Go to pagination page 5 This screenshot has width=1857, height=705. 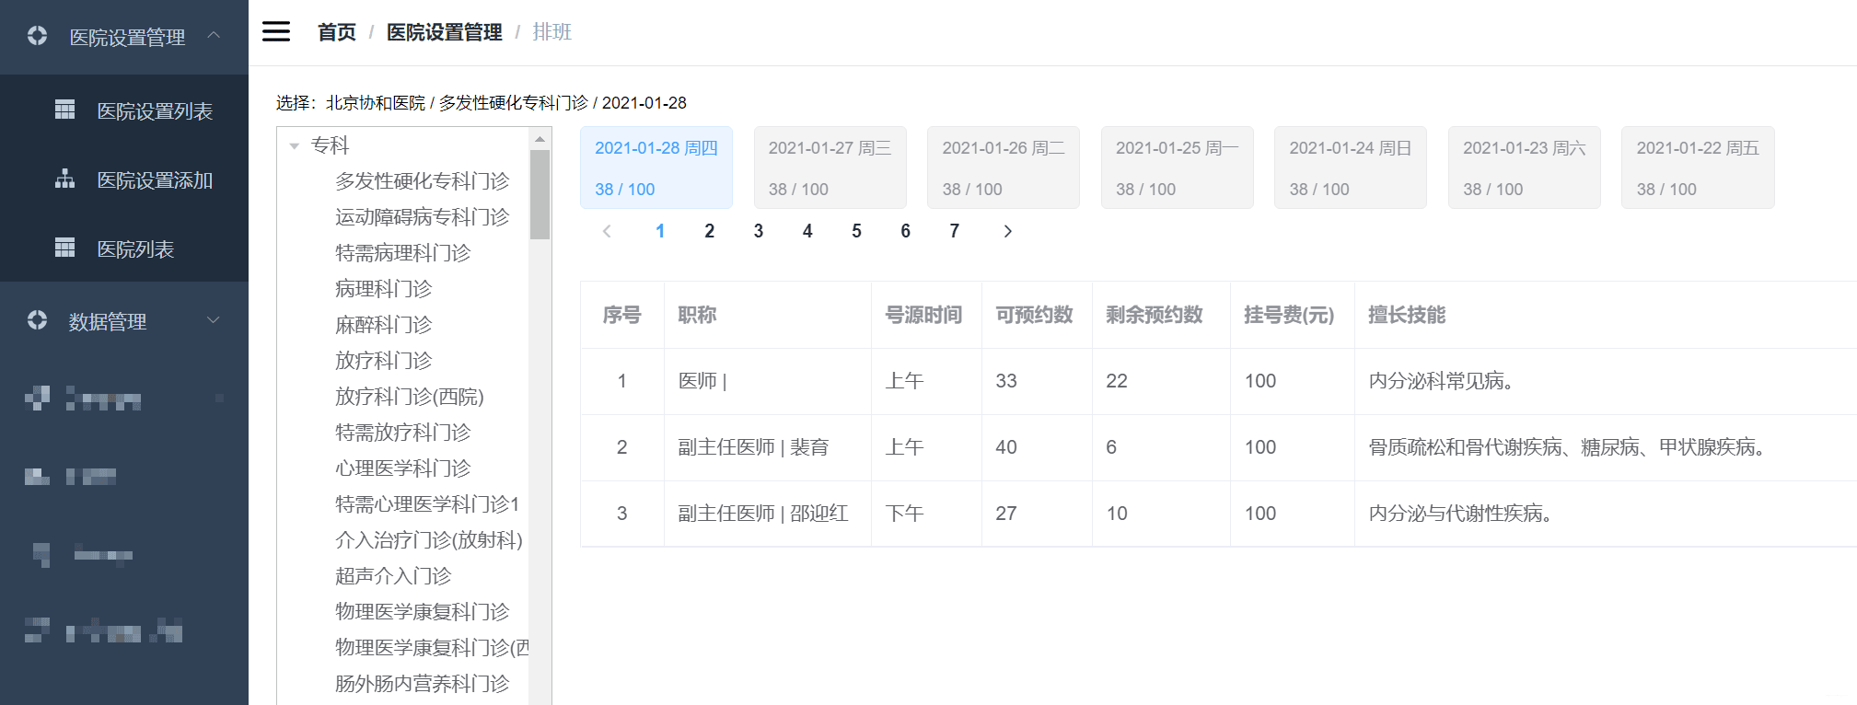tap(856, 231)
